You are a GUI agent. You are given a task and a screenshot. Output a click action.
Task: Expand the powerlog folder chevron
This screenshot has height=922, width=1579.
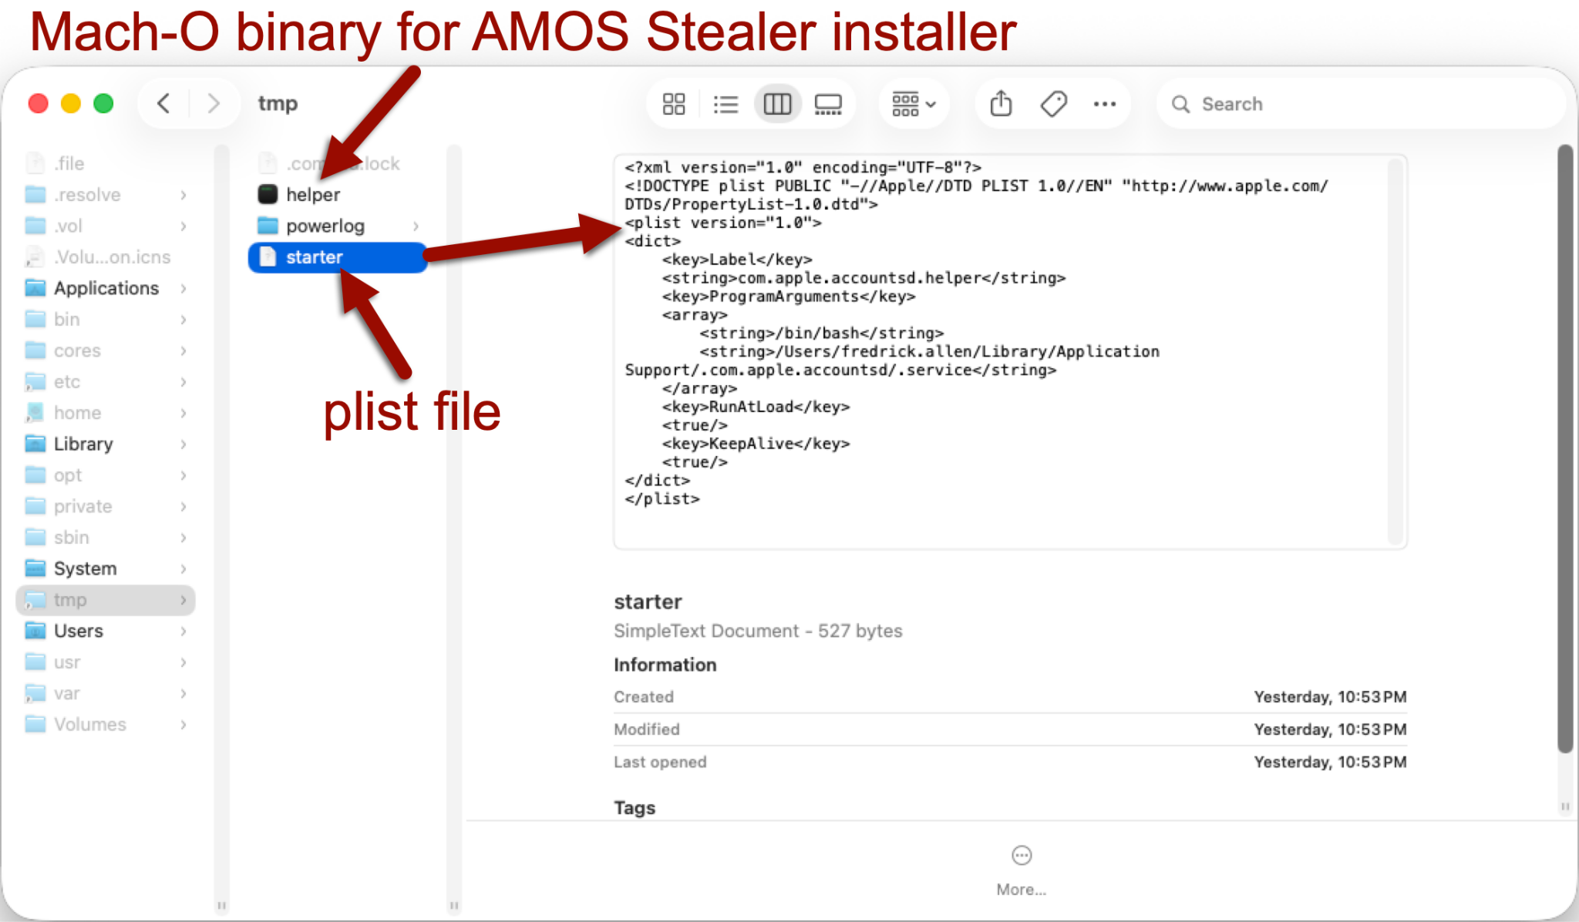click(x=416, y=226)
